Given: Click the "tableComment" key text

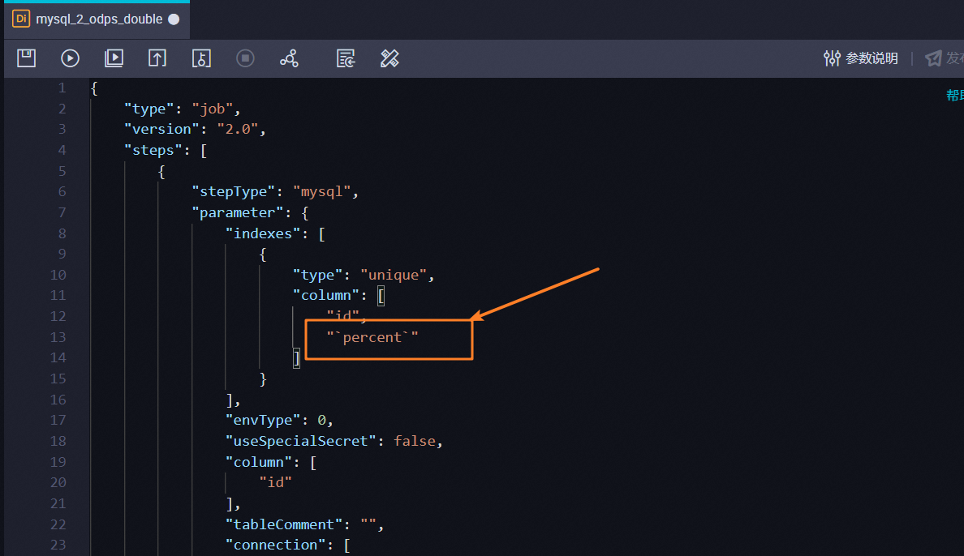Looking at the screenshot, I should (x=283, y=524).
